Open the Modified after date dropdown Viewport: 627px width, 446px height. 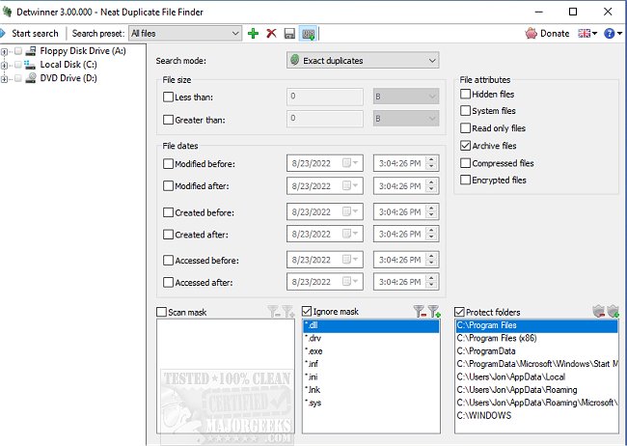click(350, 185)
